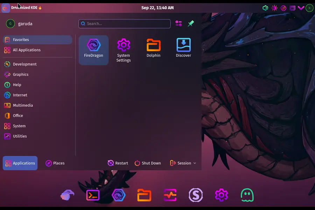Open the green ghost app in dock

pyautogui.click(x=247, y=195)
